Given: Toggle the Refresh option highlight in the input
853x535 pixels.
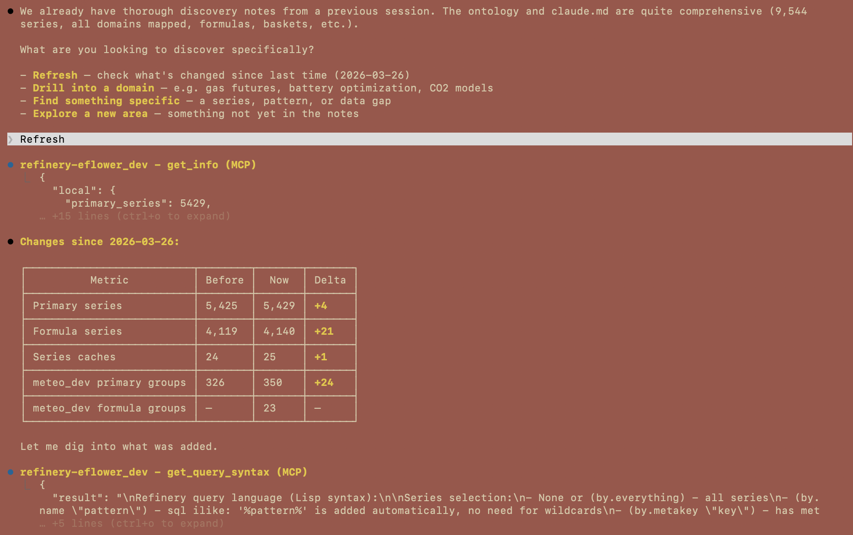Looking at the screenshot, I should point(42,139).
